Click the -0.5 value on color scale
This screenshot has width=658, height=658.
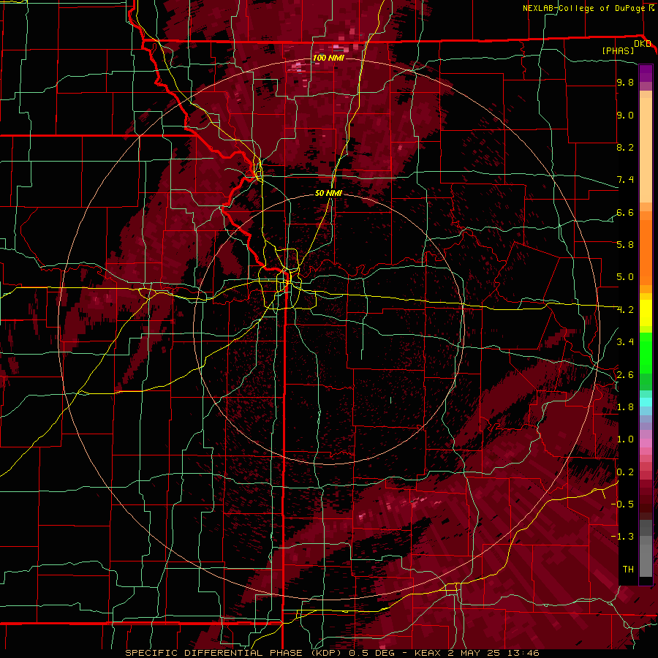point(622,504)
